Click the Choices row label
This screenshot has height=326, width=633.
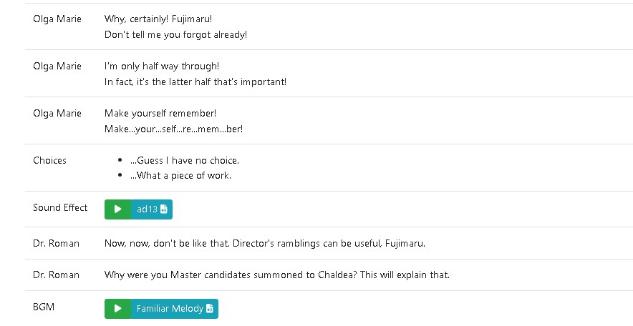(49, 160)
